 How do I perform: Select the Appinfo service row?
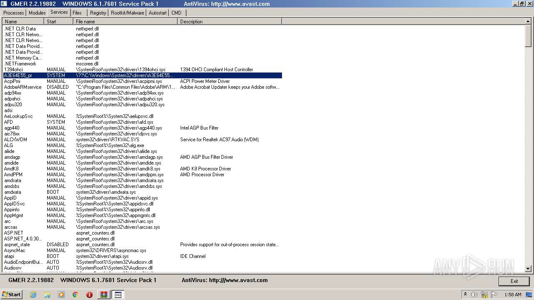tap(142, 210)
